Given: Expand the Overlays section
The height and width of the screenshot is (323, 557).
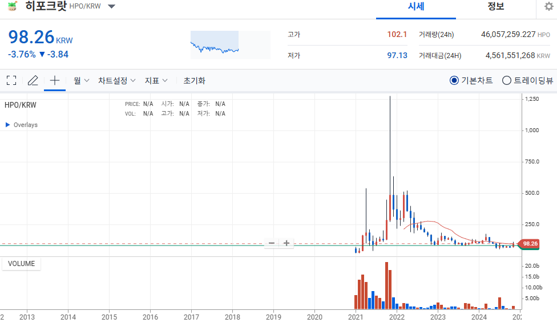Looking at the screenshot, I should click(x=22, y=125).
